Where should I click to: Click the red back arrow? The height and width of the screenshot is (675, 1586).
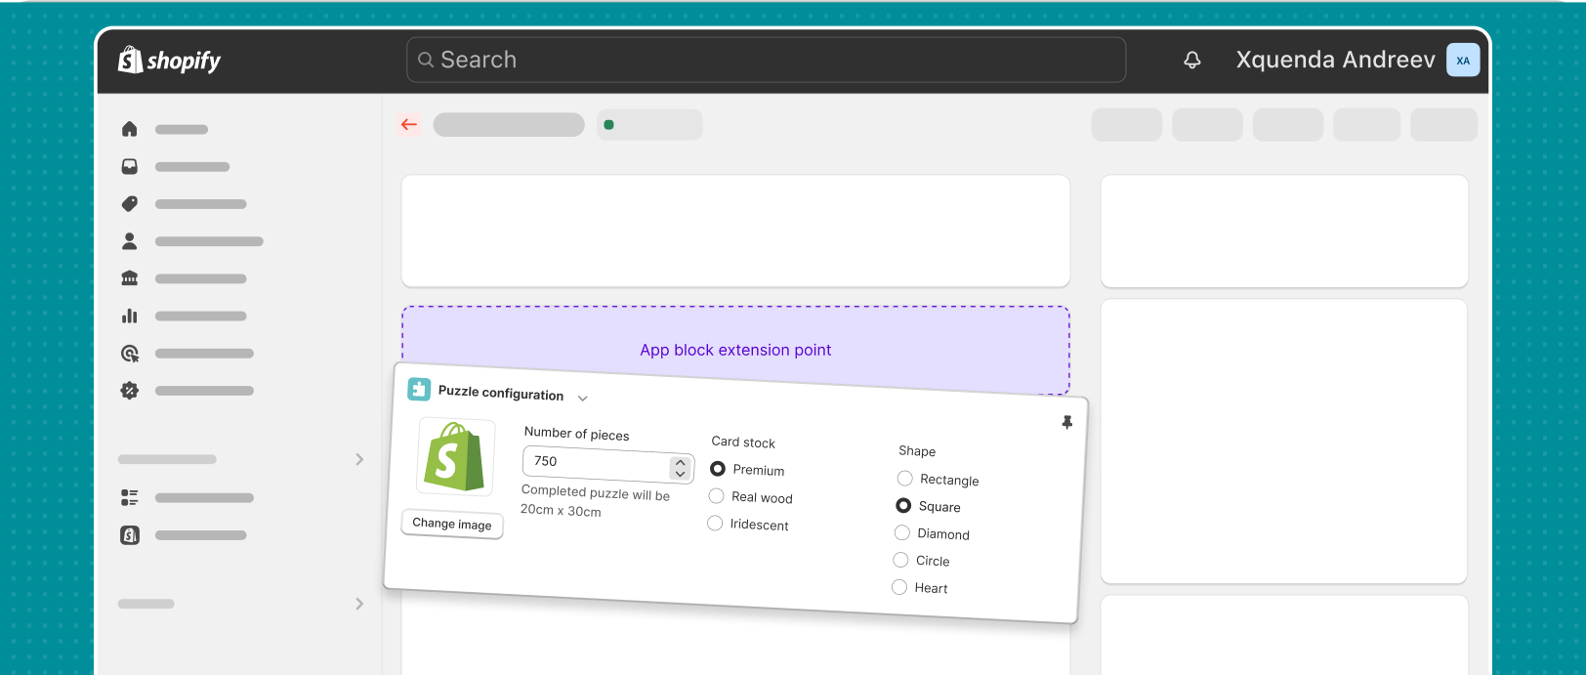pyautogui.click(x=409, y=124)
